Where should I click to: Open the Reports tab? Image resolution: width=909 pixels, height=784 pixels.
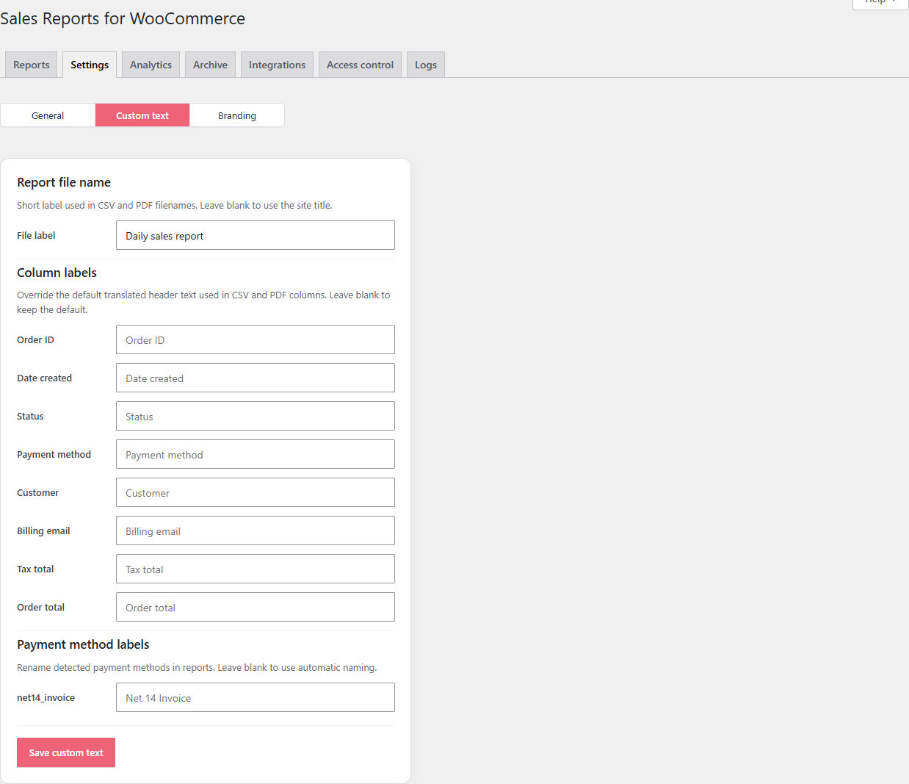32,65
